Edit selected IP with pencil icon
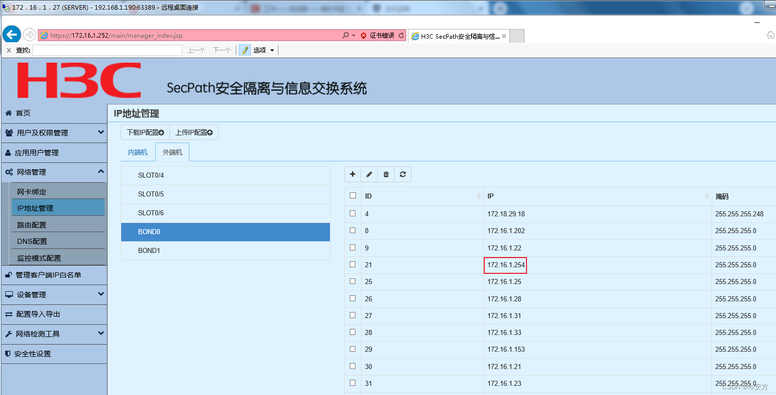 coord(369,174)
